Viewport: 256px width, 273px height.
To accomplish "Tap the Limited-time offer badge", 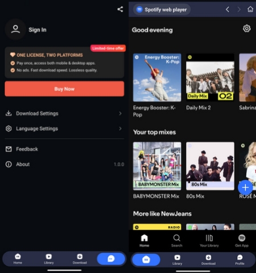I will [108, 48].
